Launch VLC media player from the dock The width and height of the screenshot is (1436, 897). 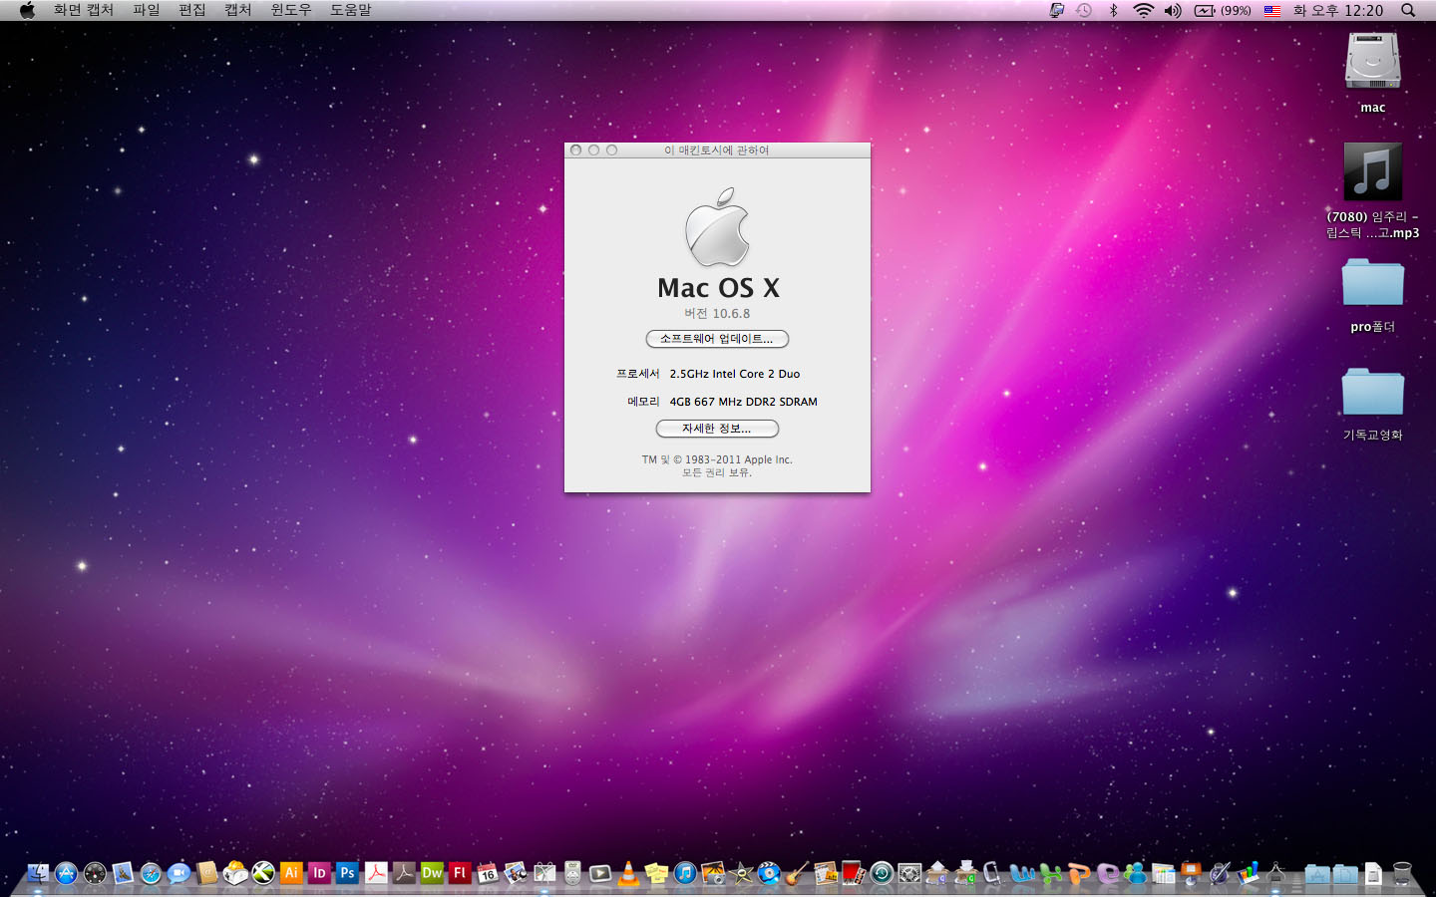coord(628,874)
